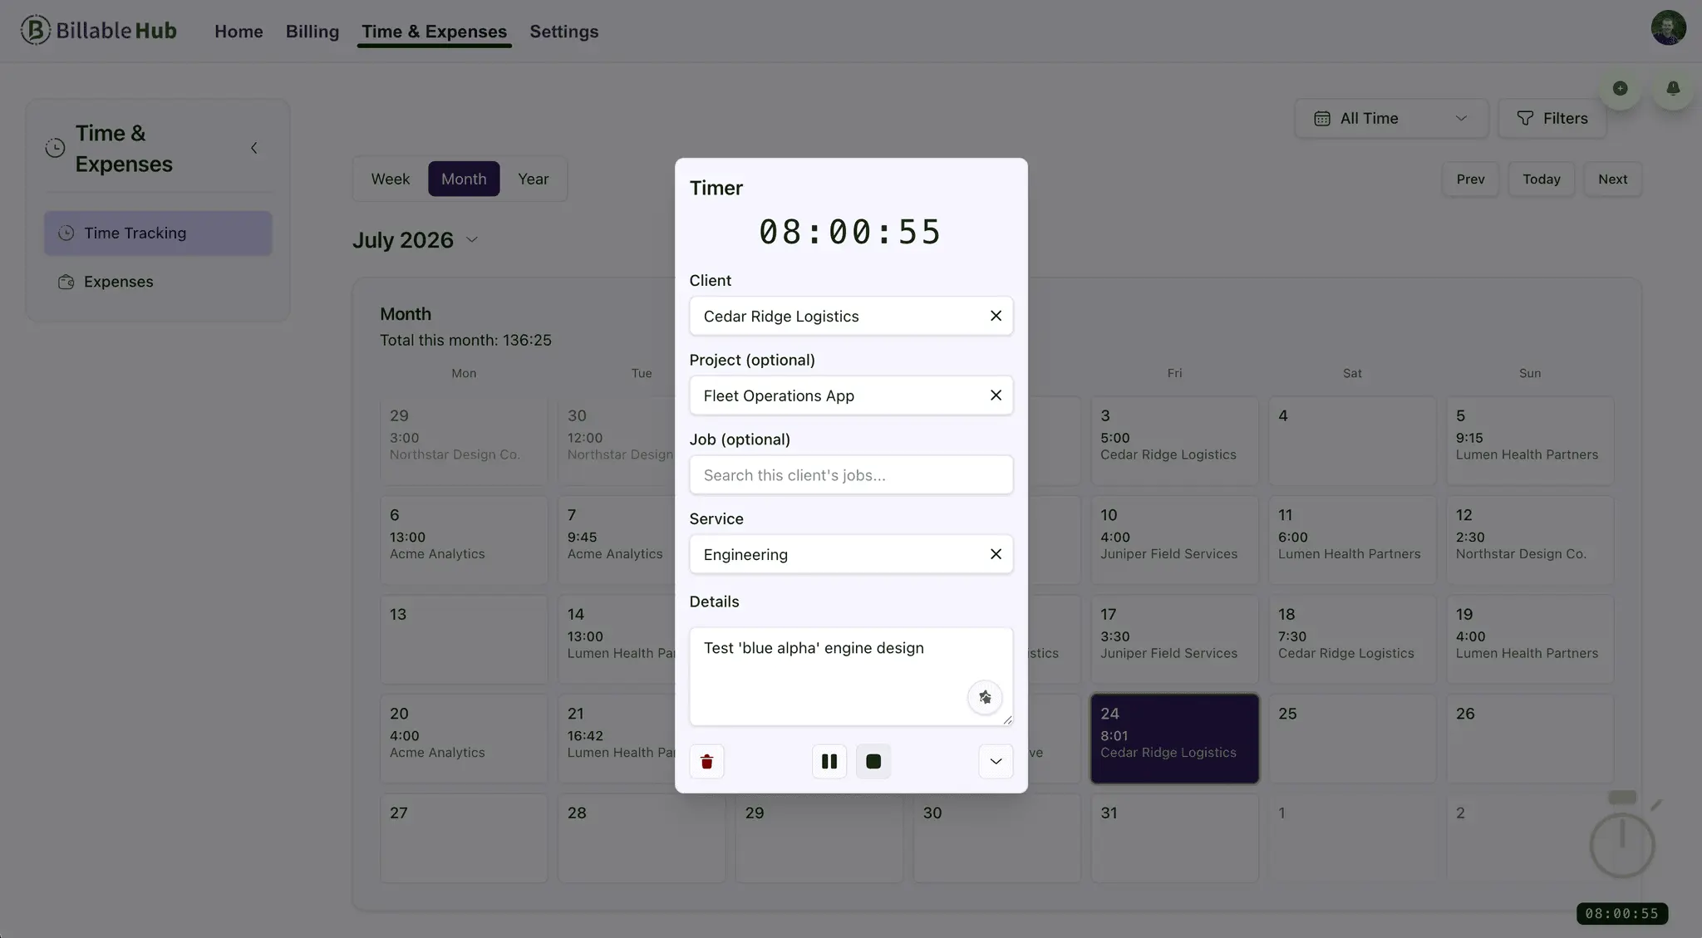
Task: Stop the running timer
Action: click(873, 761)
